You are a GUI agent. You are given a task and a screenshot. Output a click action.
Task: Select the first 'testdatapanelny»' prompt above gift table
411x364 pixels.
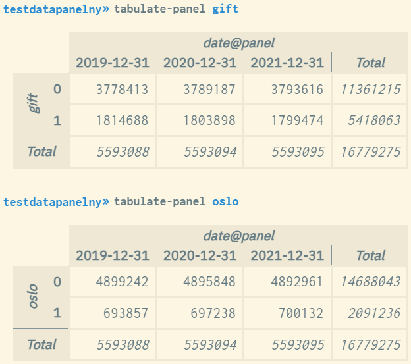pyautogui.click(x=55, y=9)
